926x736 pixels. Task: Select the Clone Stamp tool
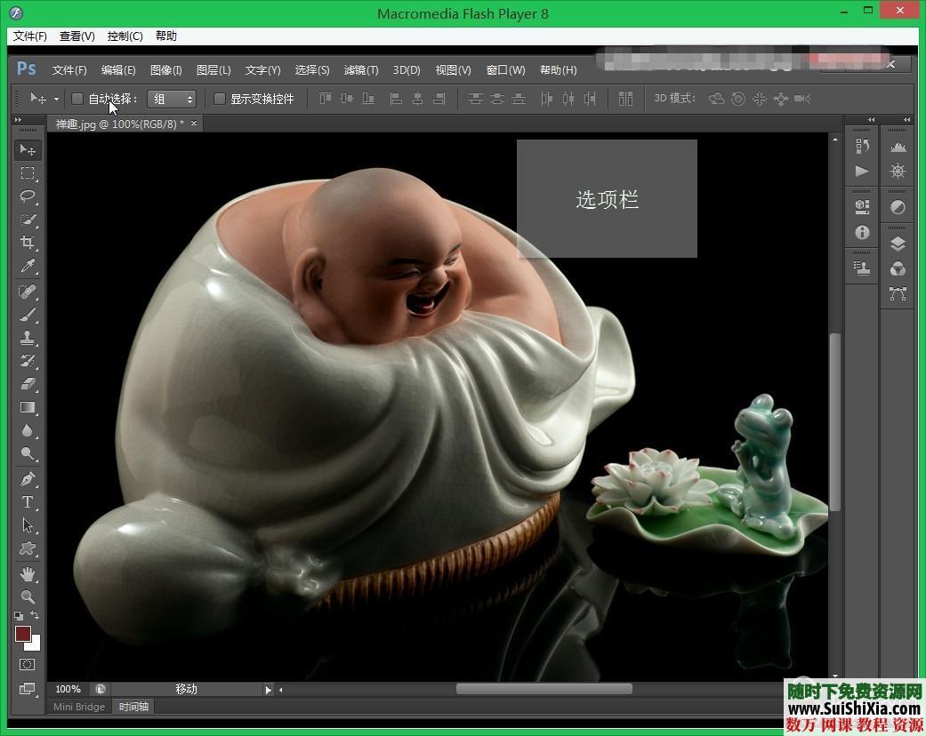tap(28, 338)
